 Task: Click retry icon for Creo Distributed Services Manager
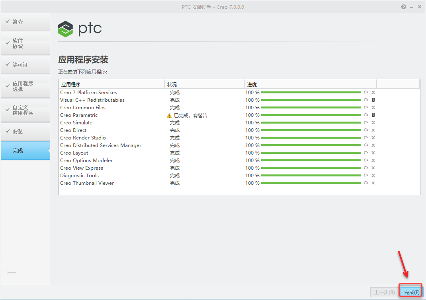pyautogui.click(x=366, y=145)
